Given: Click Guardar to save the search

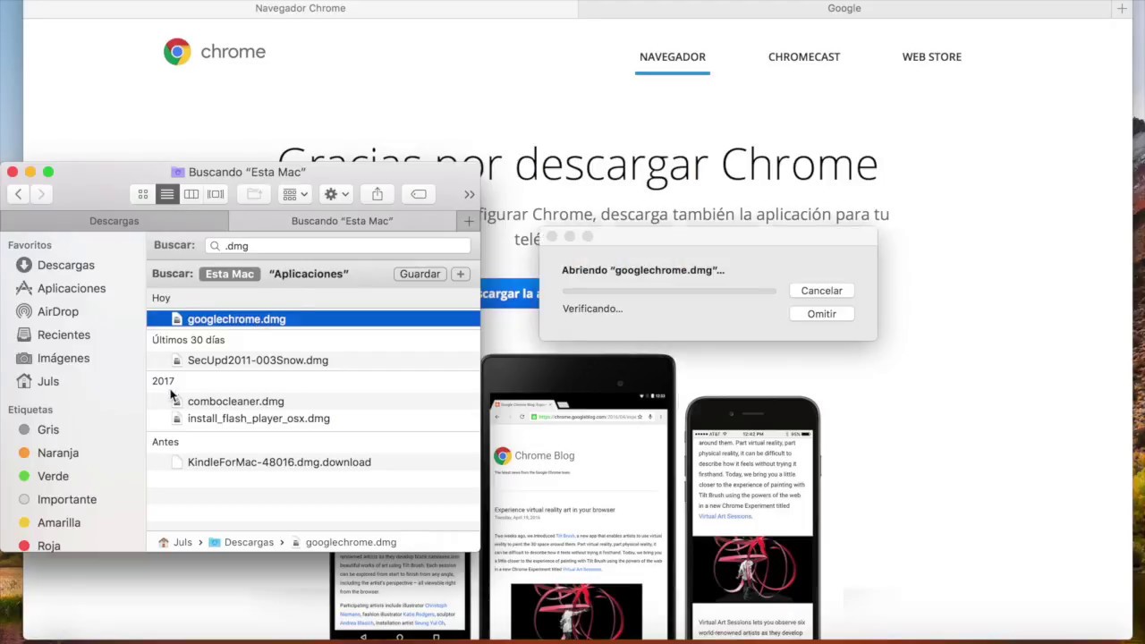Looking at the screenshot, I should 420,274.
